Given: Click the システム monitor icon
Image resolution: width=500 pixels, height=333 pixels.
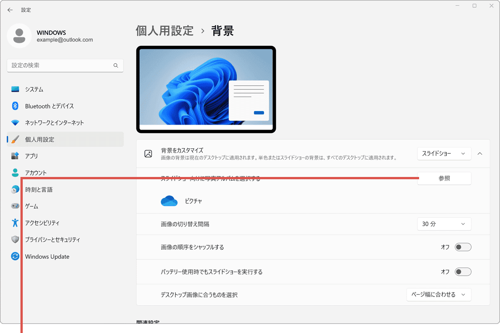Looking at the screenshot, I should [15, 90].
